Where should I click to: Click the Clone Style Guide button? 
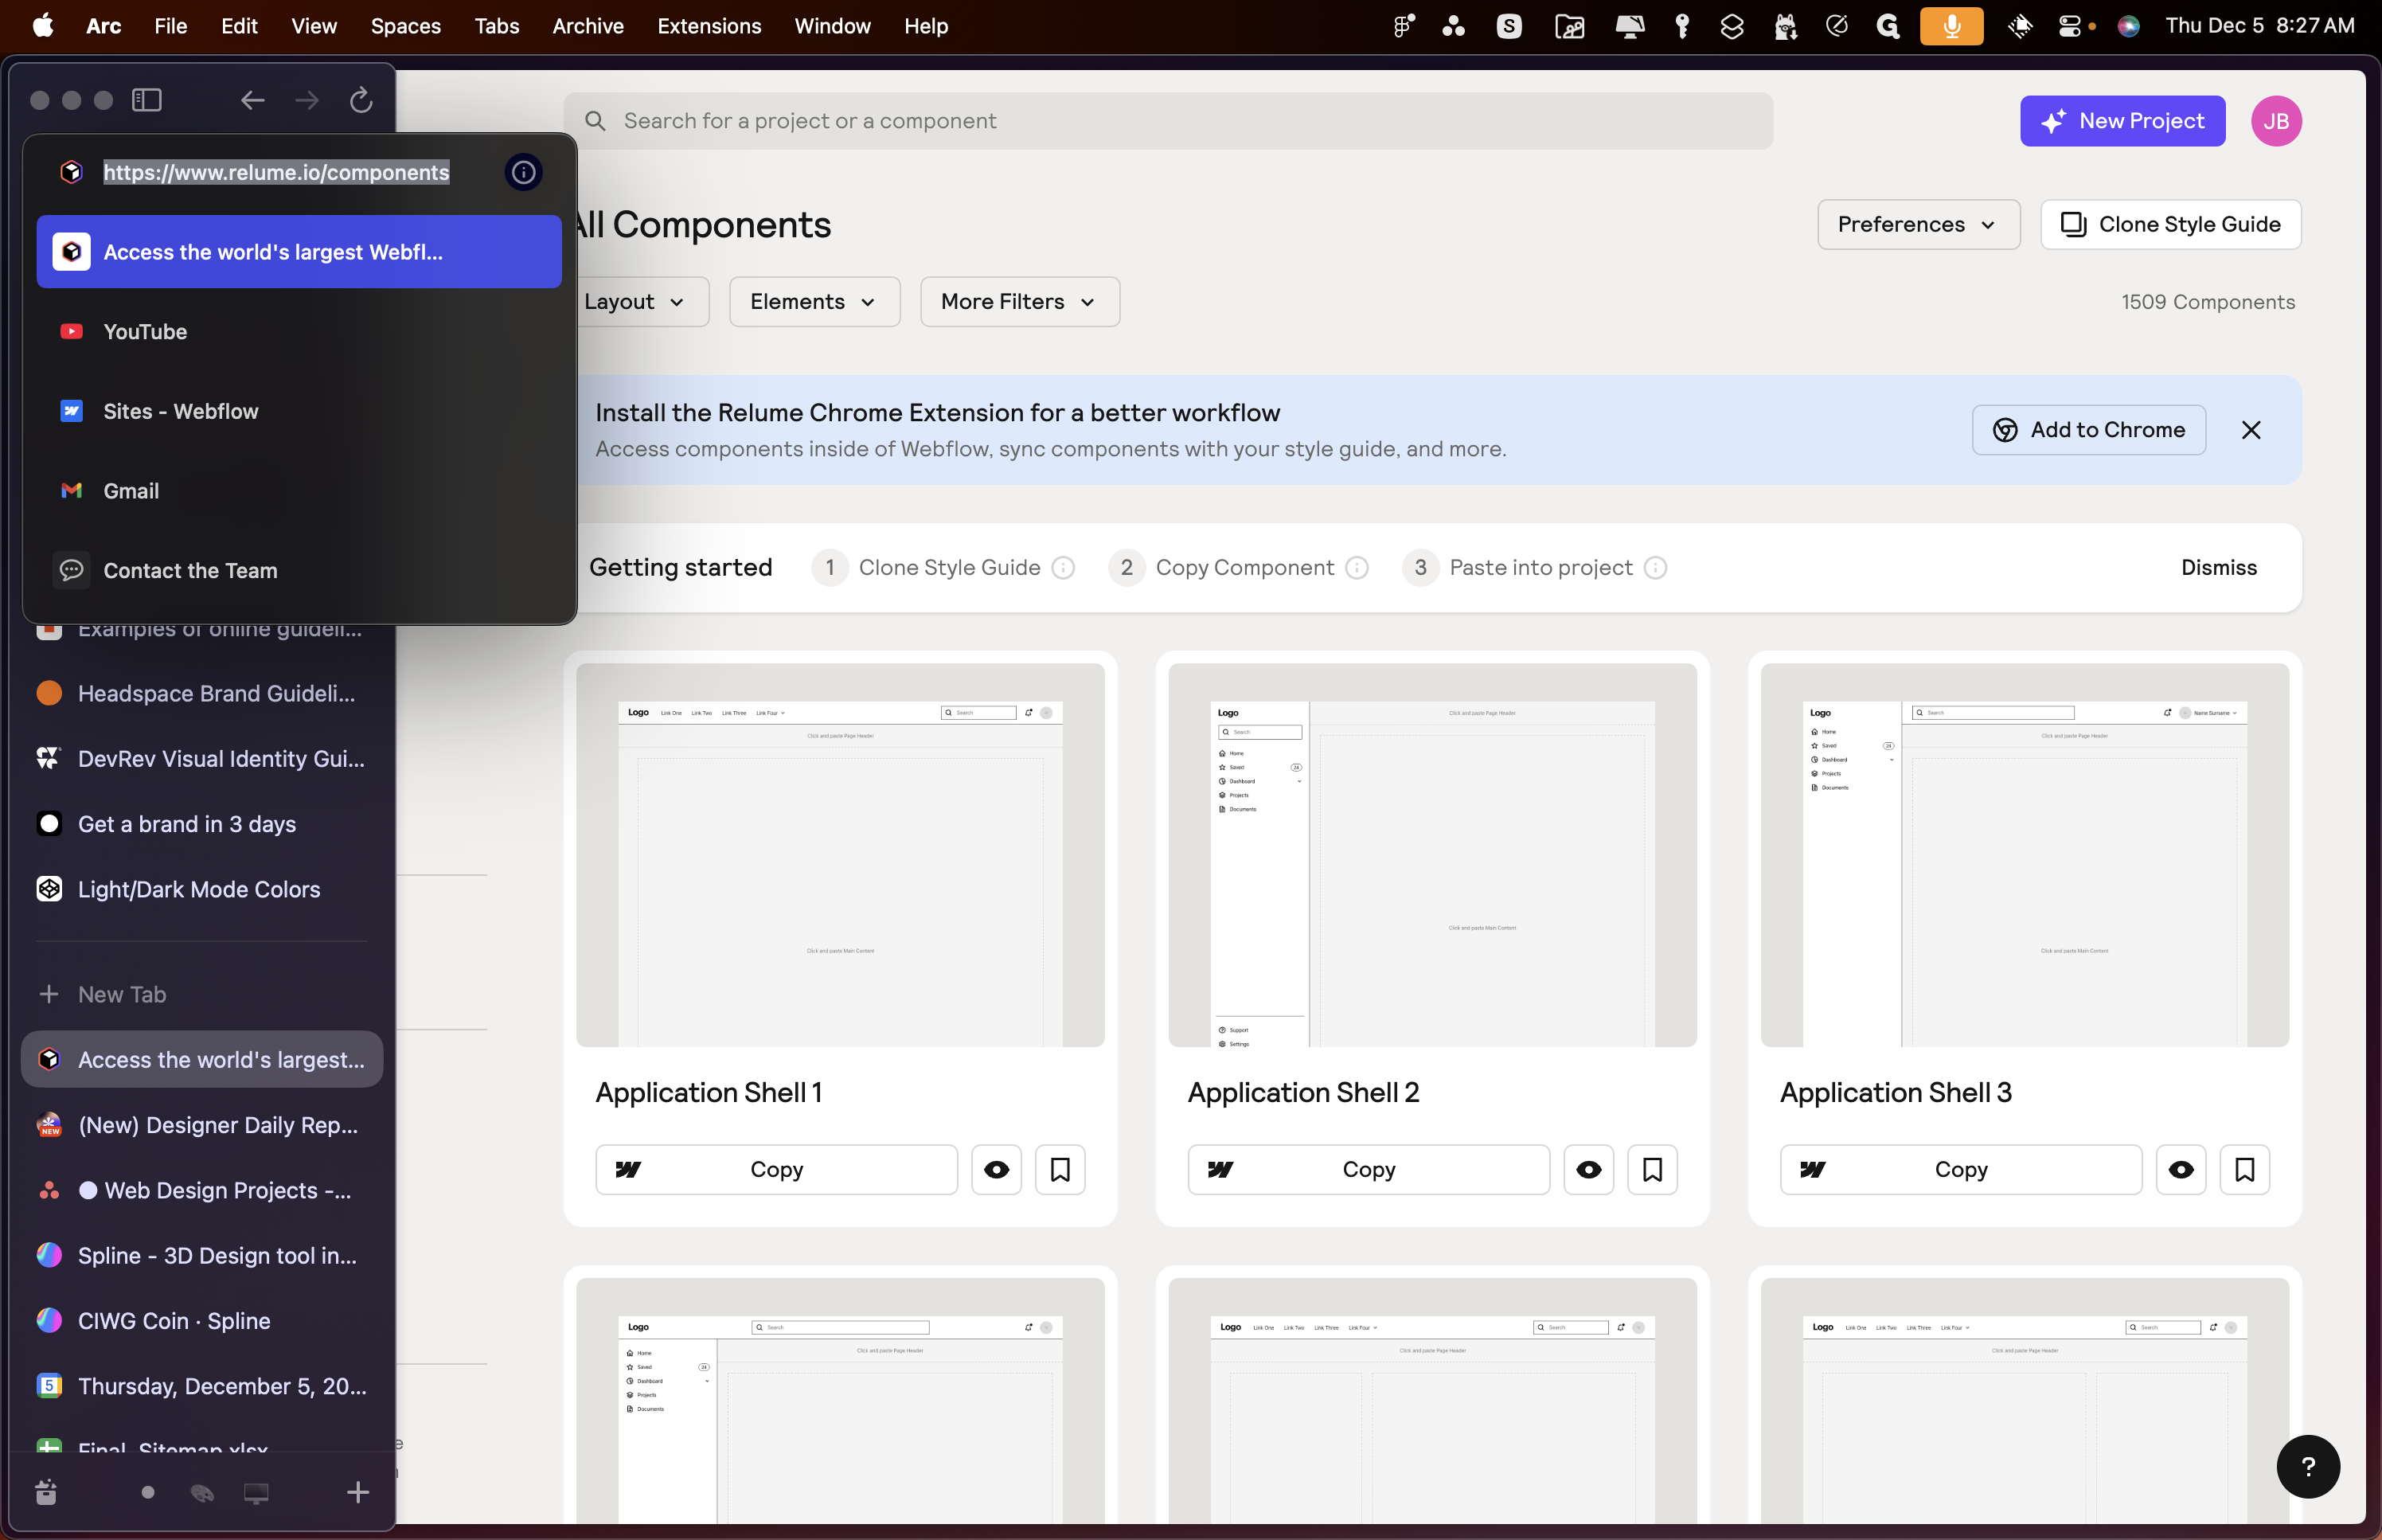coord(2170,224)
